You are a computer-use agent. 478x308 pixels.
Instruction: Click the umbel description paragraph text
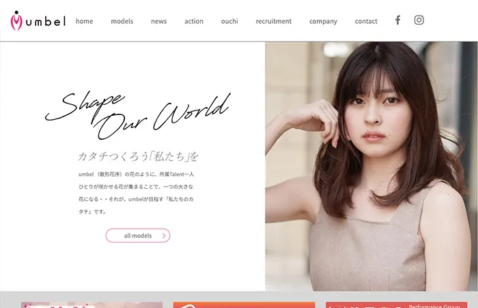coord(136,193)
